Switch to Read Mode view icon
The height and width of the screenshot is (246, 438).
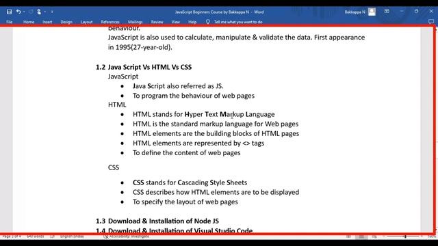(348, 237)
